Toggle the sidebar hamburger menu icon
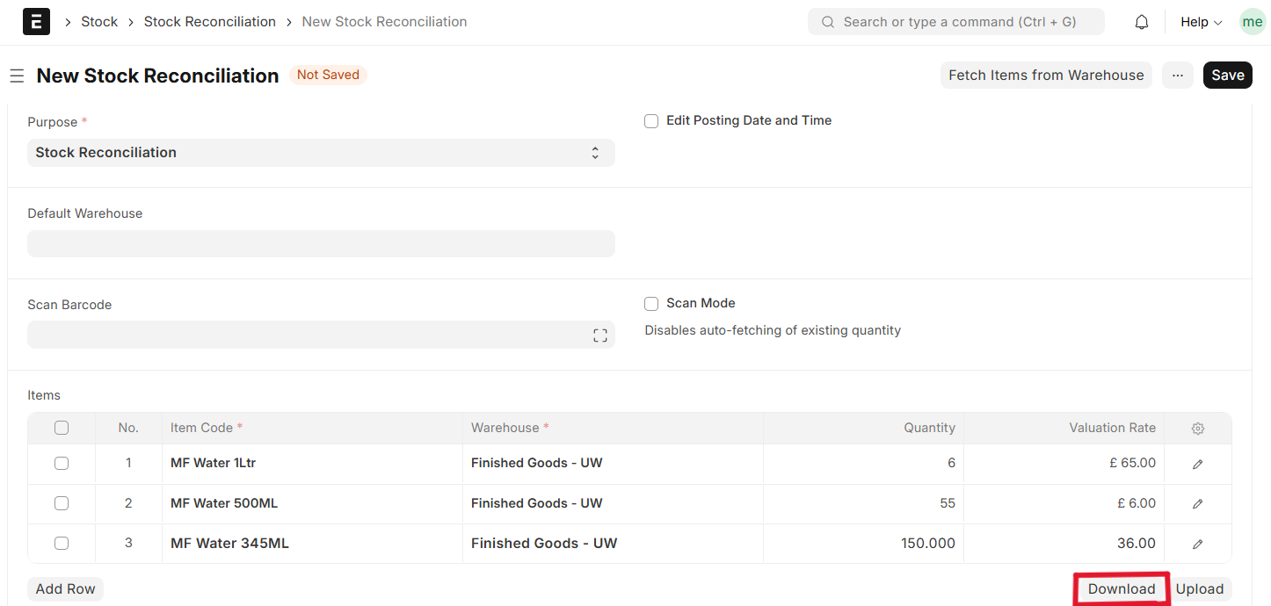The height and width of the screenshot is (606, 1271). pyautogui.click(x=17, y=76)
